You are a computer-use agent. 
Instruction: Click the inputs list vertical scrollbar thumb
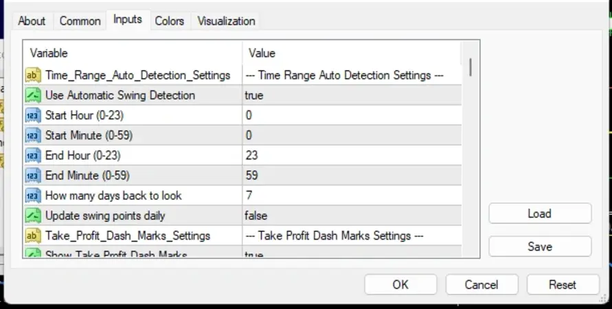(471, 67)
